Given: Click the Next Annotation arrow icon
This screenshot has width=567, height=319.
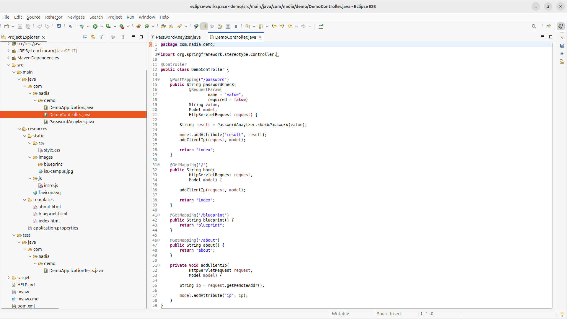Looking at the screenshot, I should 247,26.
